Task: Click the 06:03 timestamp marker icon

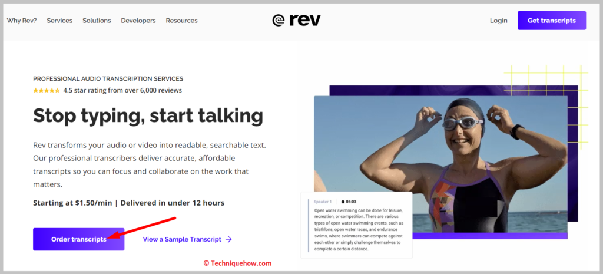Action: click(343, 202)
